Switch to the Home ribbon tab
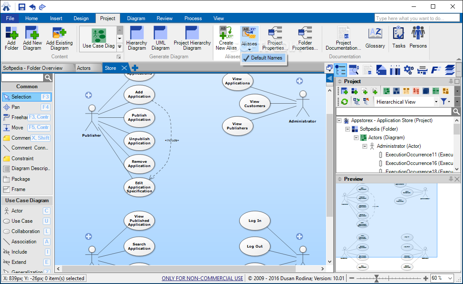 coord(32,18)
